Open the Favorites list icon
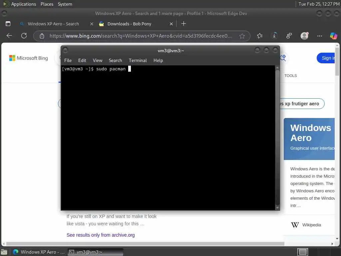Screen dimensions: 341x256 pos(260,36)
